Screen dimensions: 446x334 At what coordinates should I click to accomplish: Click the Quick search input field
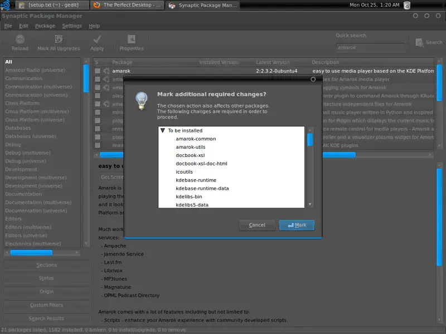tap(370, 47)
